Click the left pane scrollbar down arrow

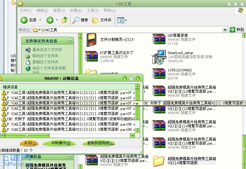(80, 167)
